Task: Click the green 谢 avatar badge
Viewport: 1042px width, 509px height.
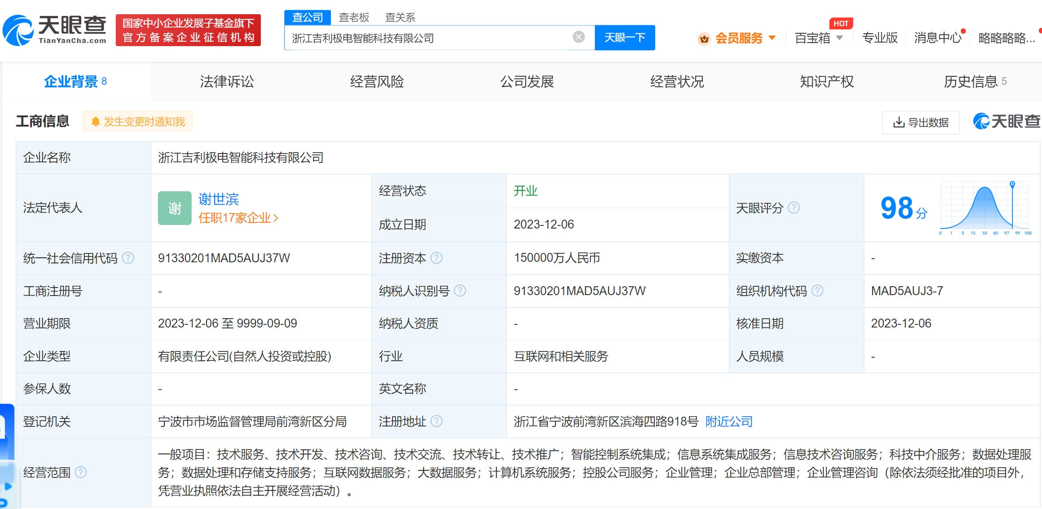Action: click(175, 208)
